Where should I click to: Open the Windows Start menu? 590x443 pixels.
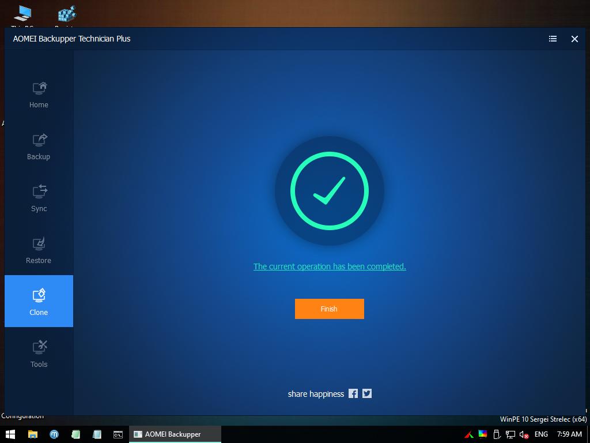pyautogui.click(x=10, y=434)
